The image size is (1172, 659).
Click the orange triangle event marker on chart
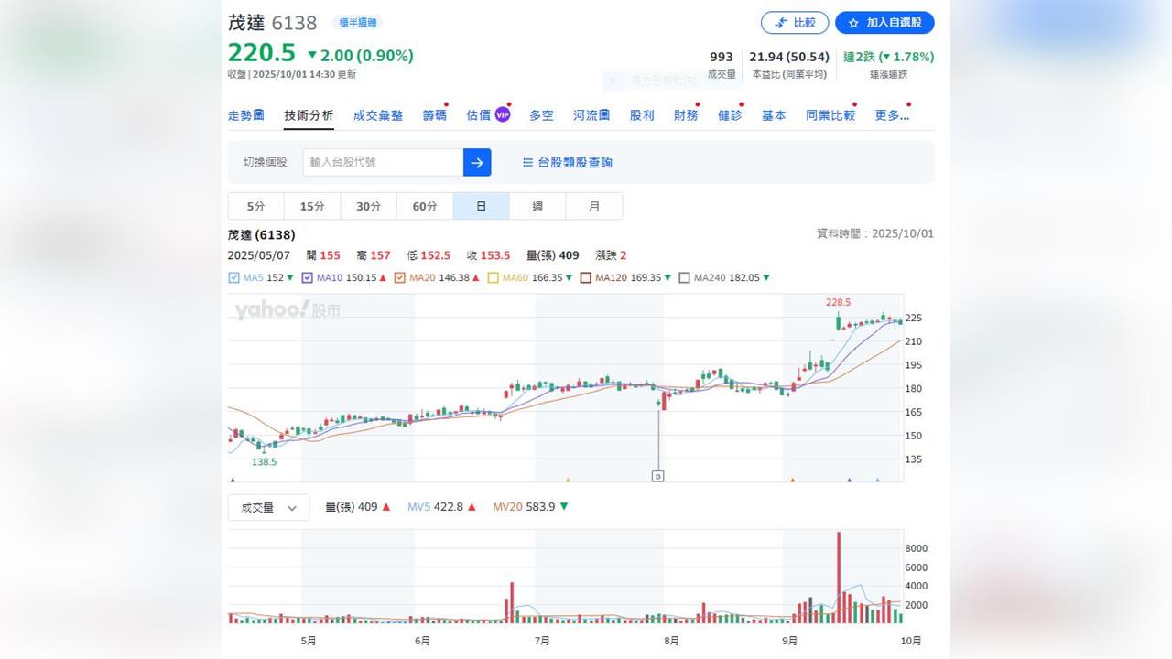568,480
